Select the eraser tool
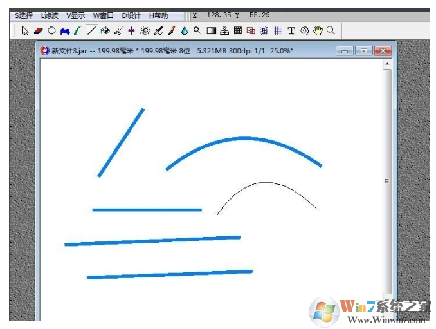The height and width of the screenshot is (329, 436). (38, 30)
